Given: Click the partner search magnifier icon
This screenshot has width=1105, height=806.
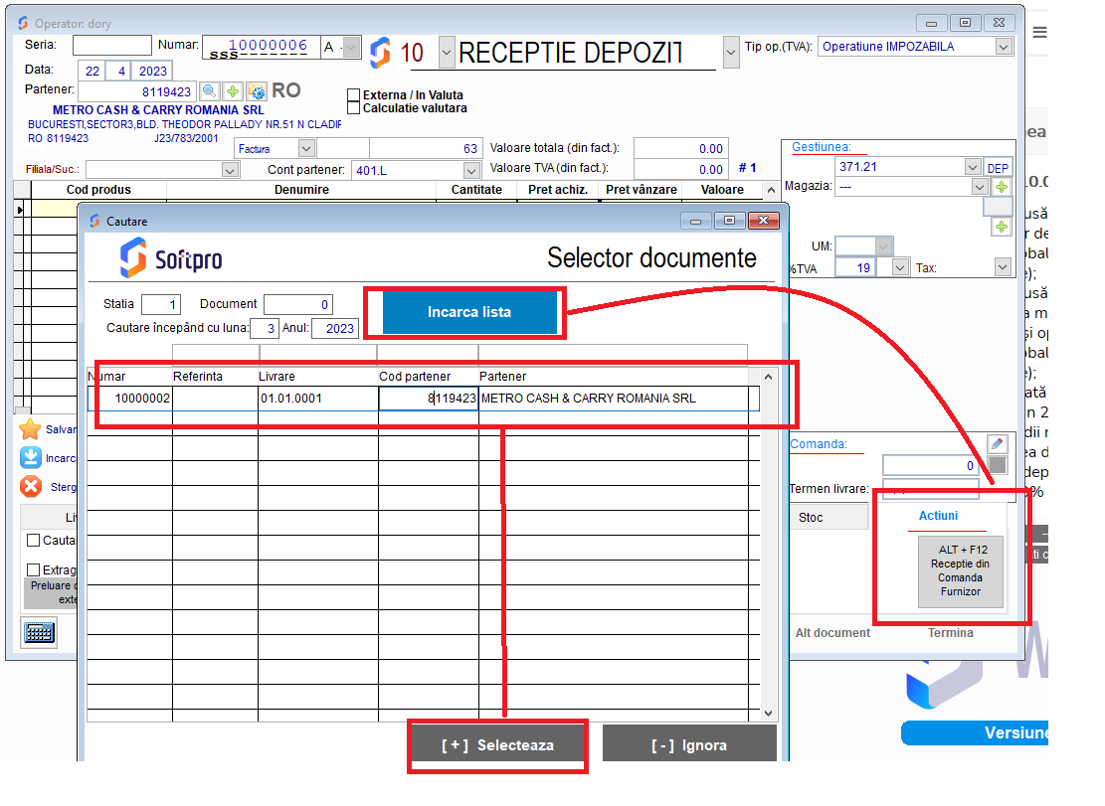Looking at the screenshot, I should click(x=209, y=91).
